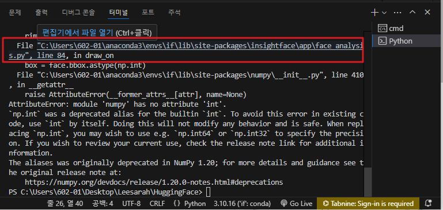Select language mode Python in status bar

click(x=195, y=204)
